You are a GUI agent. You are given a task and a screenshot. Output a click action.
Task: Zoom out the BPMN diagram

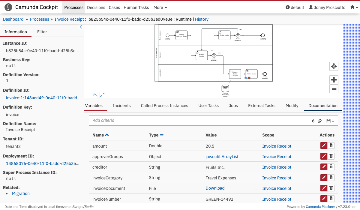334,89
